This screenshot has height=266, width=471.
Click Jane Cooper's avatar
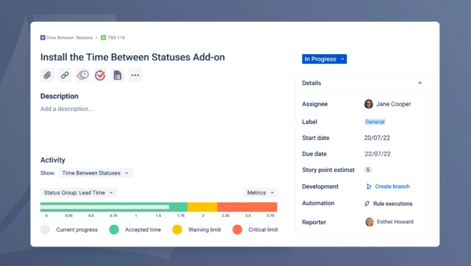pyautogui.click(x=369, y=104)
